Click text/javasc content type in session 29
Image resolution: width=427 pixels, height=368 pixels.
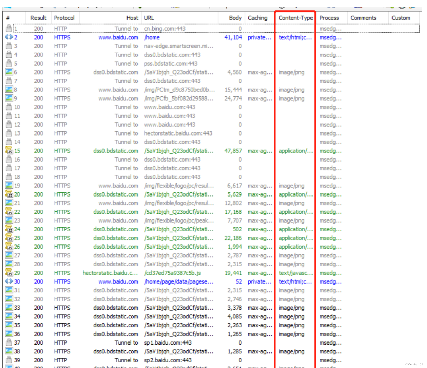coord(296,273)
